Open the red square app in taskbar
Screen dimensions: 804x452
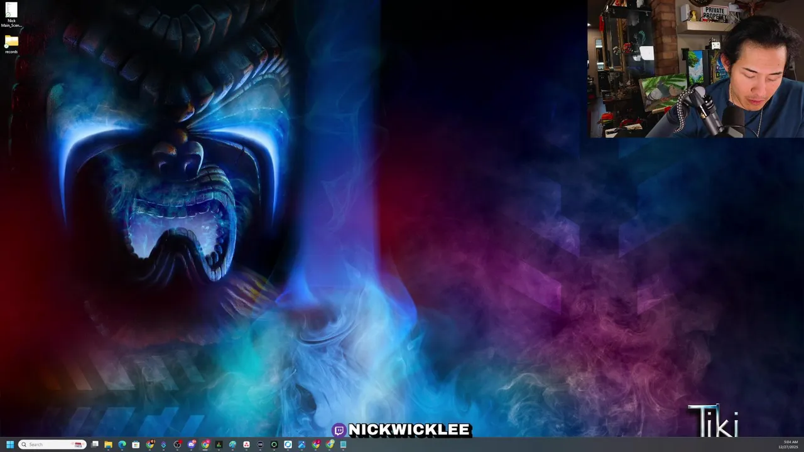246,444
